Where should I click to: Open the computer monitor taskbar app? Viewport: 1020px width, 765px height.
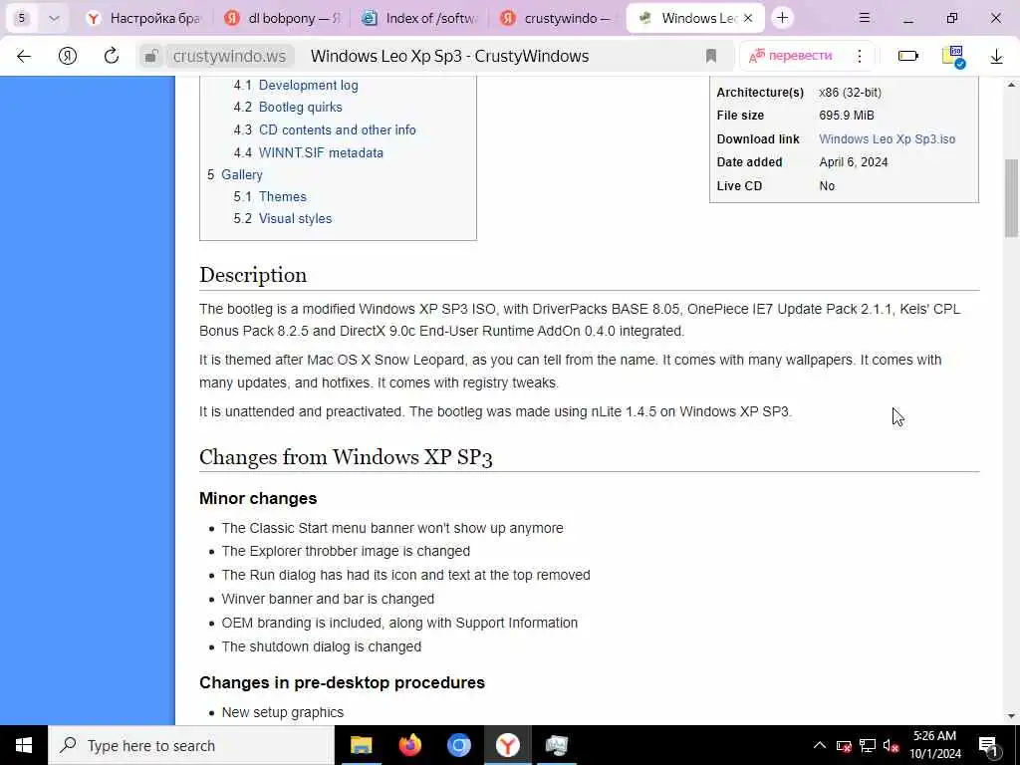pos(557,745)
